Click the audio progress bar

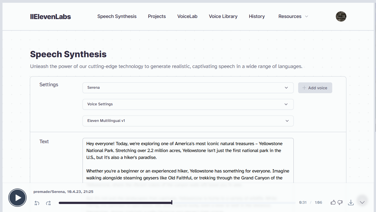point(177,203)
